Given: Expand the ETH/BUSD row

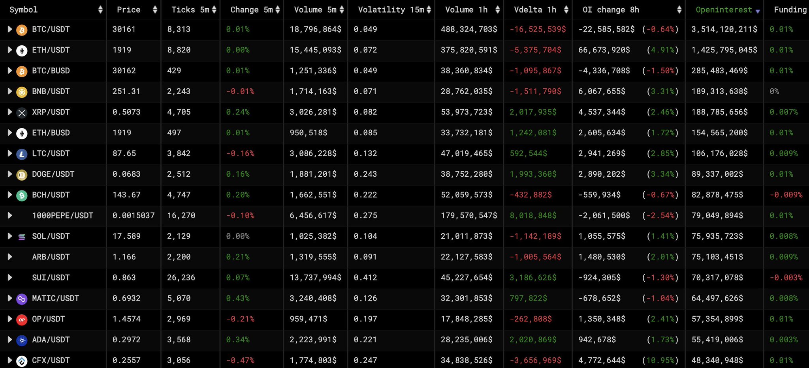Looking at the screenshot, I should (10, 133).
